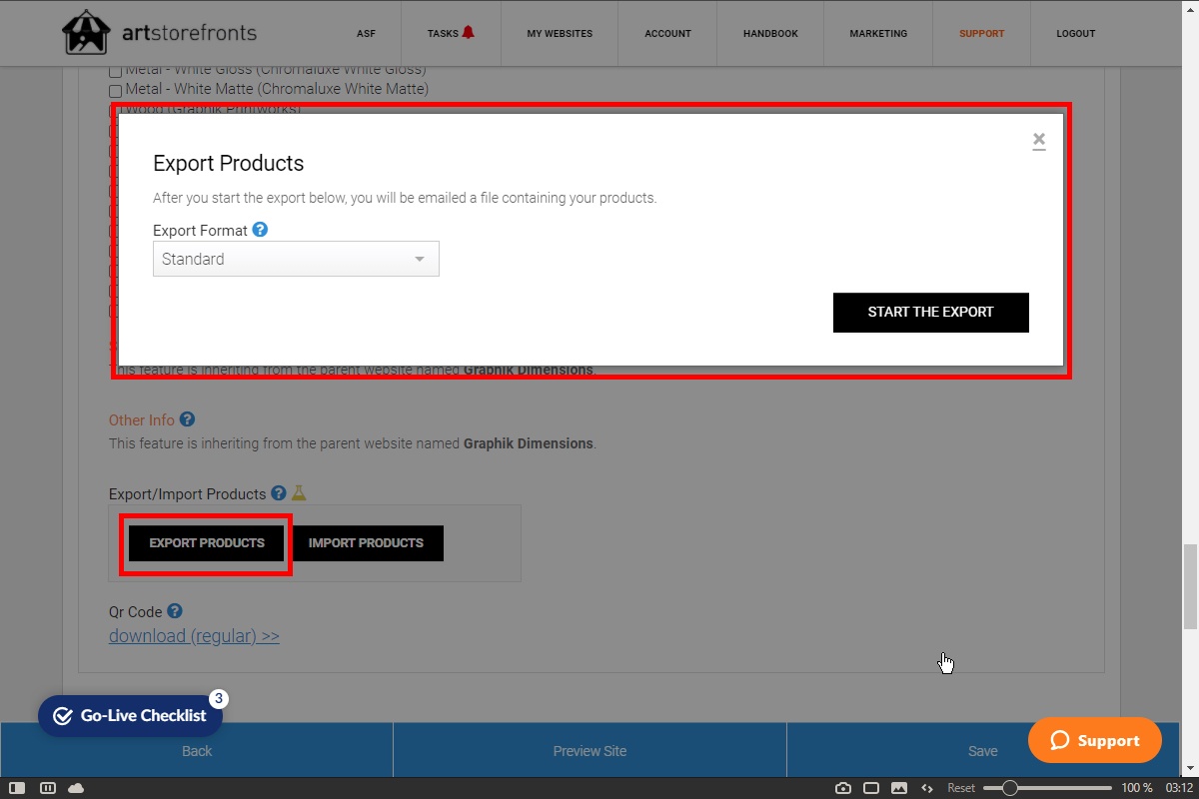Open the Export Format dropdown
1199x799 pixels.
[296, 259]
